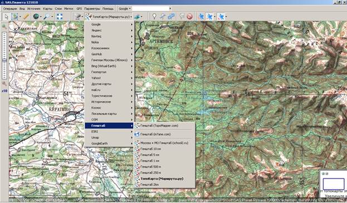The width and height of the screenshot is (347, 203).
Task: Open the Yahoo! submenu
Action: click(x=109, y=78)
